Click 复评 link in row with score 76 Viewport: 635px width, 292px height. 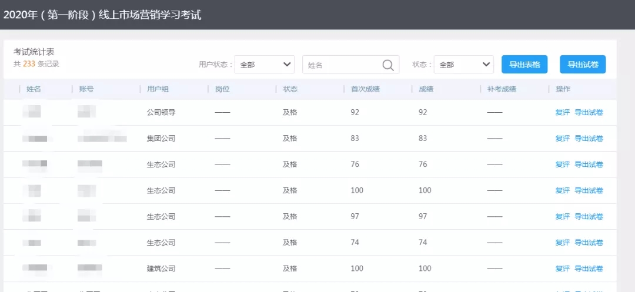tap(563, 165)
